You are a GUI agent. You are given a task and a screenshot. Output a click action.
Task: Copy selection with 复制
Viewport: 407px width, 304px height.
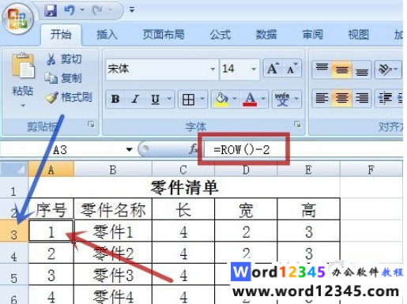(x=63, y=78)
